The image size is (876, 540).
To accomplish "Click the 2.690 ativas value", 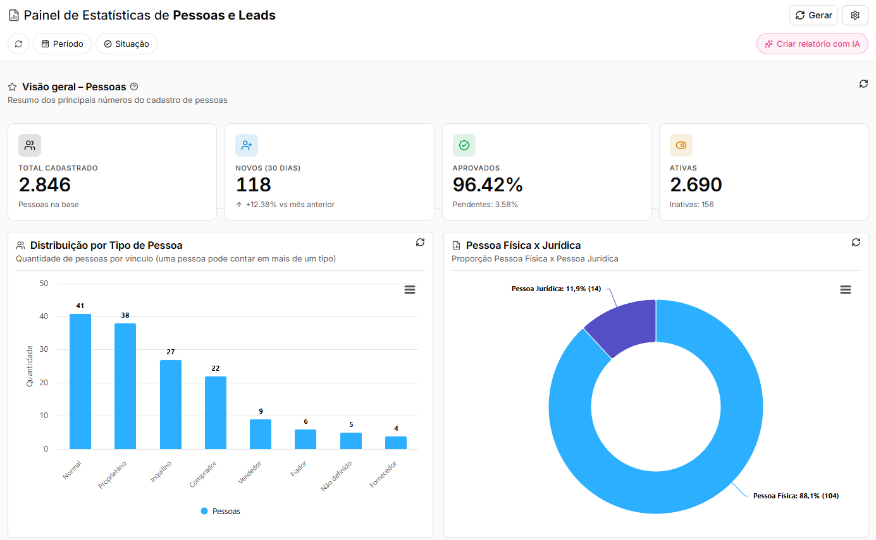I will (696, 184).
